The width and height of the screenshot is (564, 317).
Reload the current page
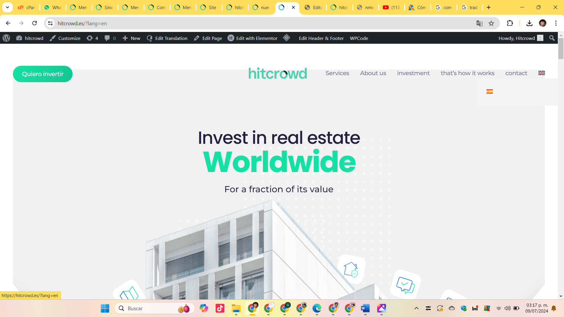point(35,23)
